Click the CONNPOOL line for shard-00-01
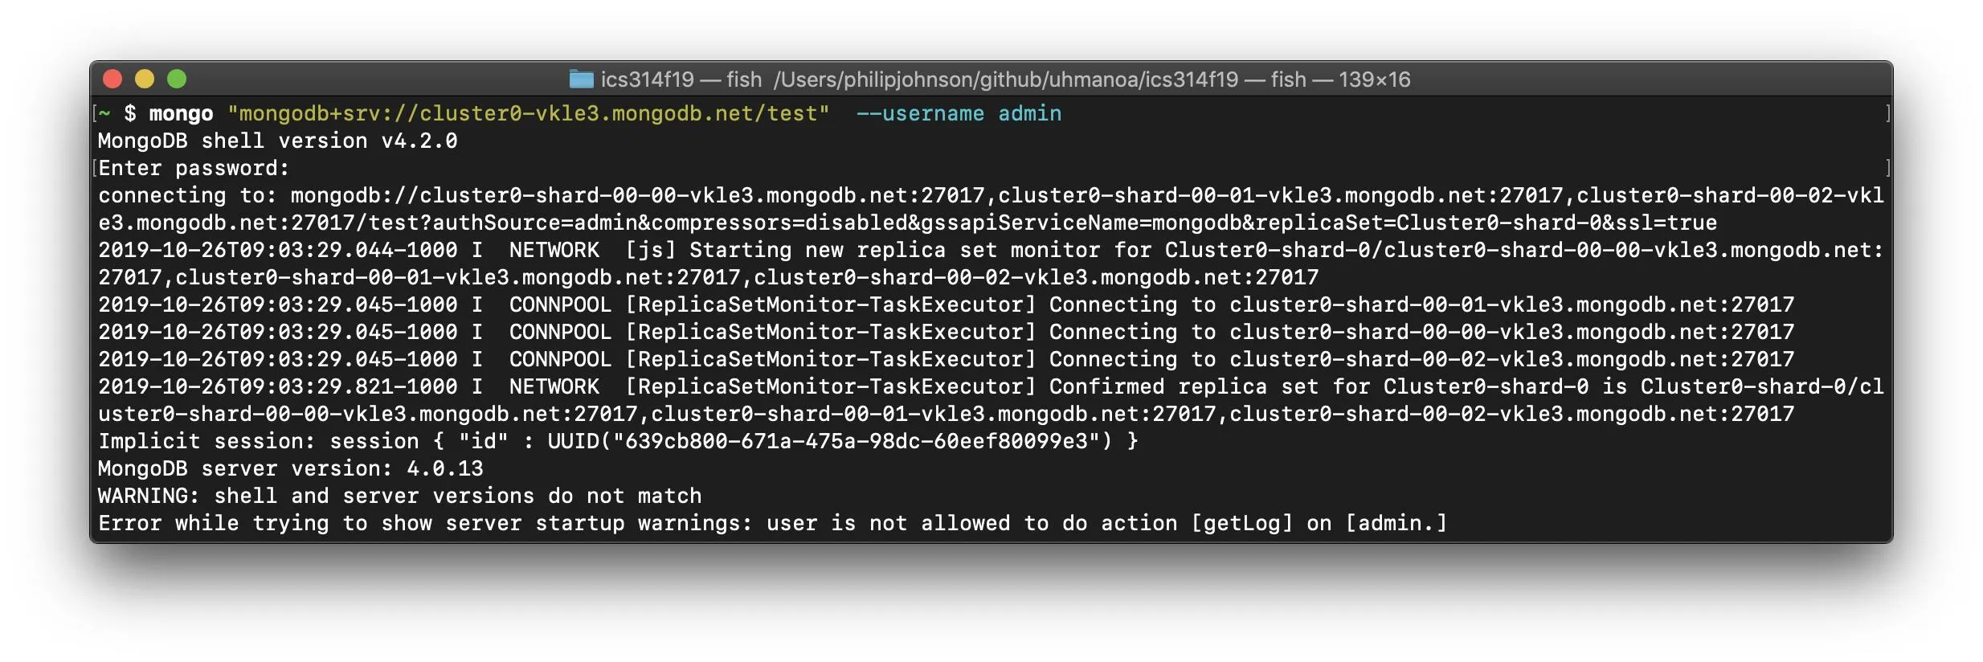The width and height of the screenshot is (1983, 662). (x=946, y=304)
